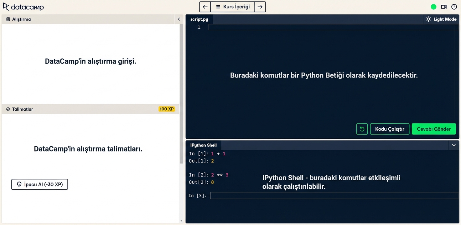Image resolution: width=461 pixels, height=225 pixels.
Task: Go to previous exercise via left arrow
Action: click(x=205, y=7)
